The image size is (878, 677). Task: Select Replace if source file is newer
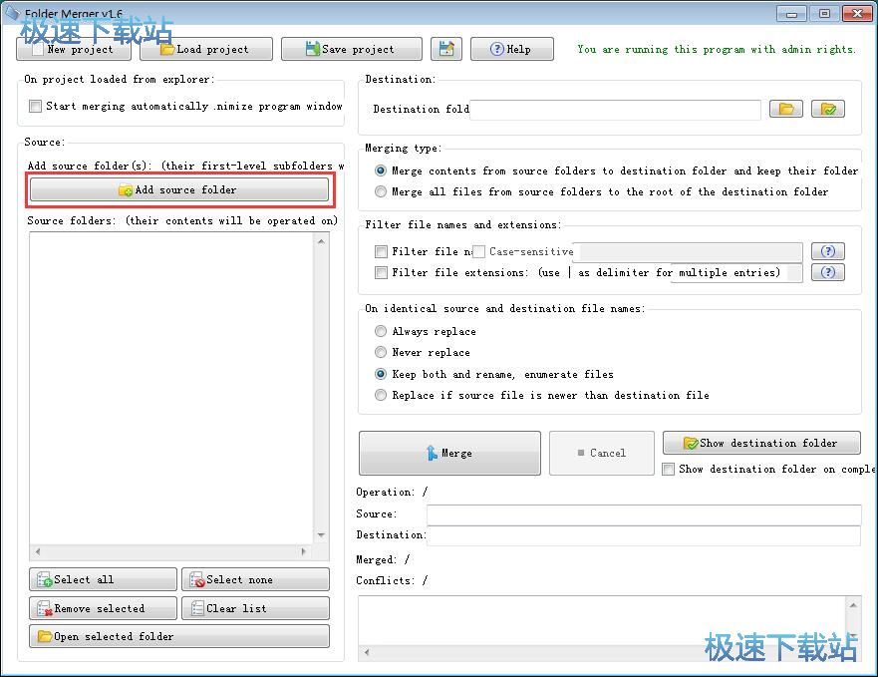click(381, 395)
